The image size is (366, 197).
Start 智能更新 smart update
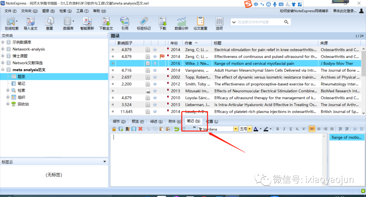[x=87, y=24]
